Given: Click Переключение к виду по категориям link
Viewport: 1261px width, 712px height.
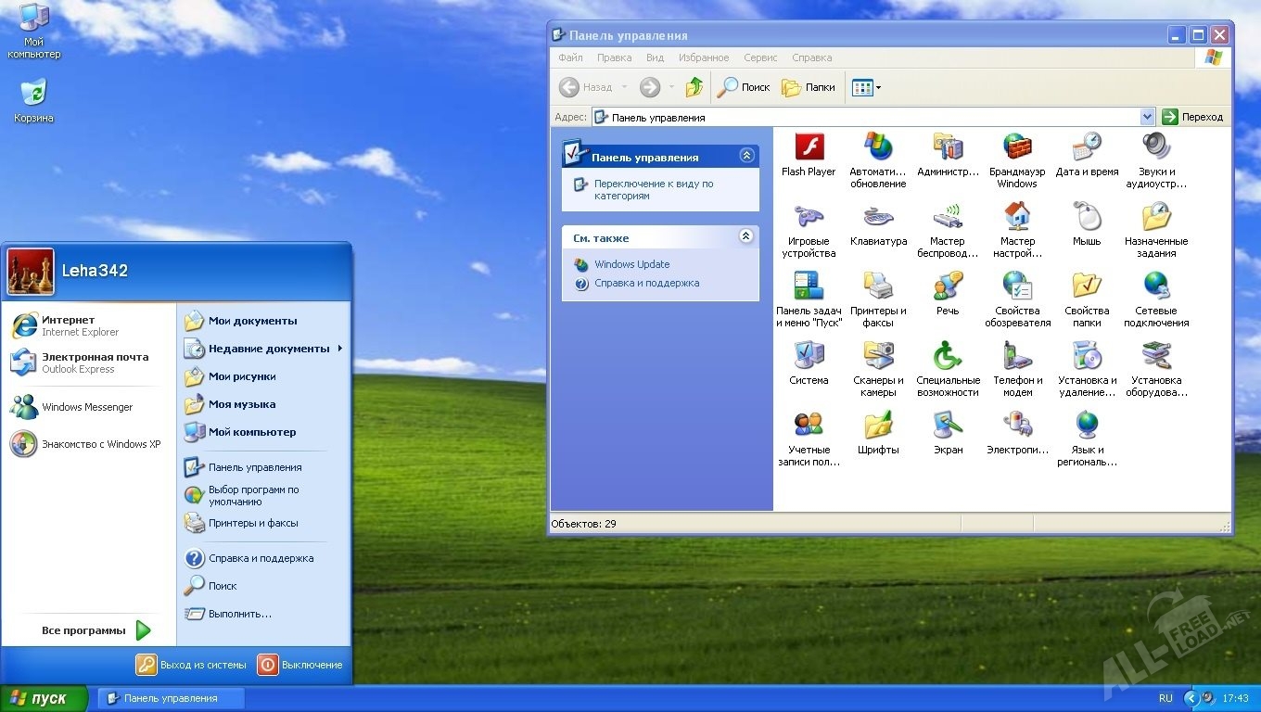Looking at the screenshot, I should coord(653,189).
